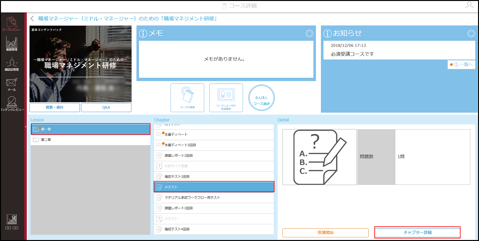The width and height of the screenshot is (479, 241).
Task: Click the quiz illustration in Detail panel
Action: (320, 157)
